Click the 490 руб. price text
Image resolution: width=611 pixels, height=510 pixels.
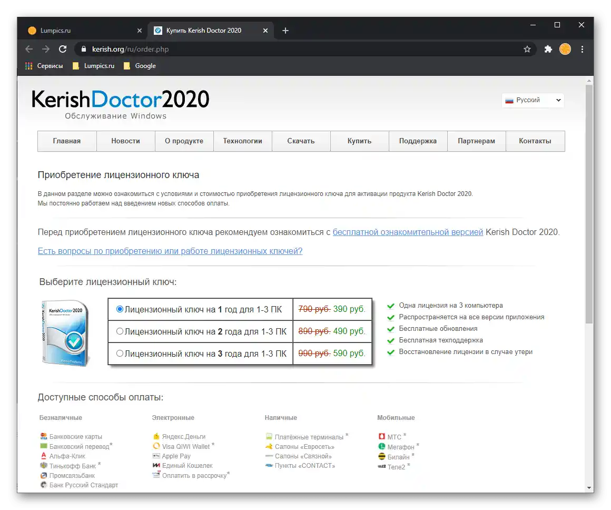[x=349, y=331]
